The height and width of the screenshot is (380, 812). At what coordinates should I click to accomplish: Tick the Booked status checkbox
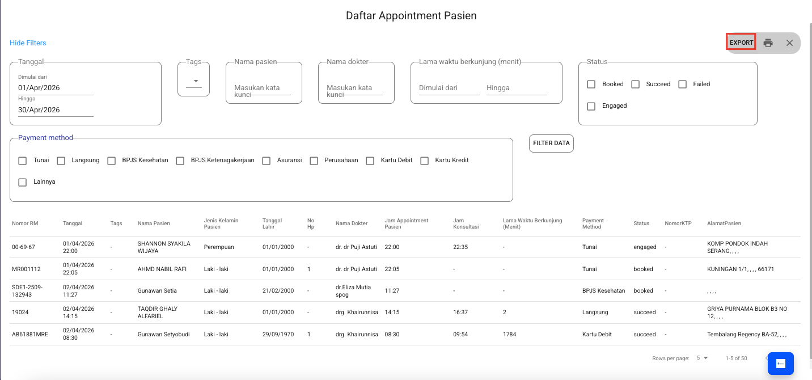591,84
